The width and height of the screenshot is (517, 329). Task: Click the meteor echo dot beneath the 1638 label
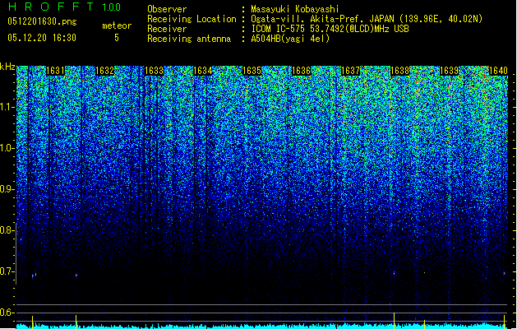tap(394, 274)
